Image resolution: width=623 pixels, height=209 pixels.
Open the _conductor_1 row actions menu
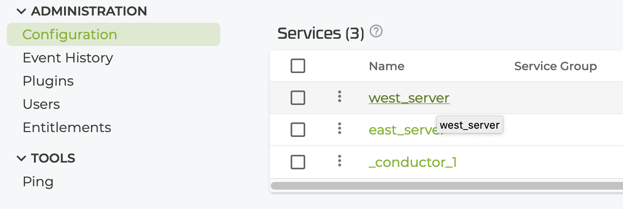pos(340,161)
